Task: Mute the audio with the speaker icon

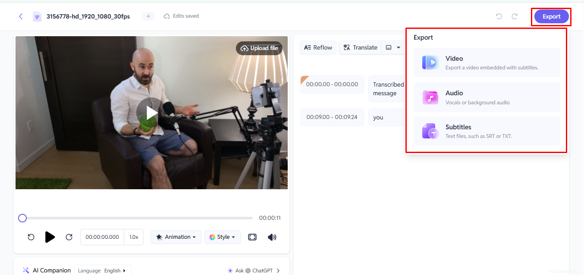Action: pyautogui.click(x=272, y=237)
